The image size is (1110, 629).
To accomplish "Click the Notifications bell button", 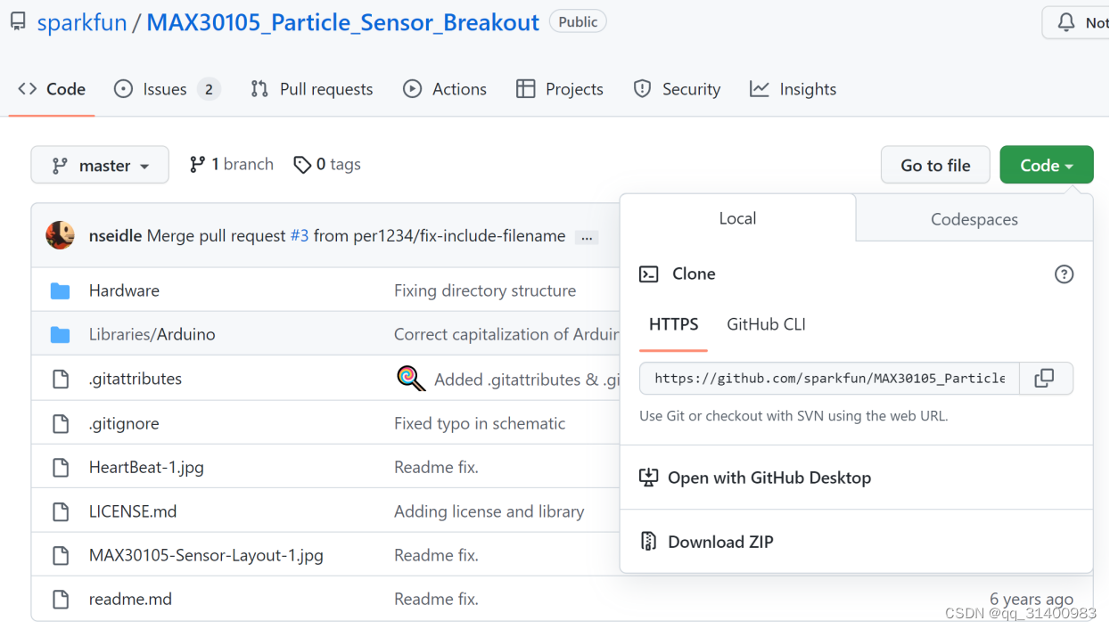I will tap(1077, 22).
